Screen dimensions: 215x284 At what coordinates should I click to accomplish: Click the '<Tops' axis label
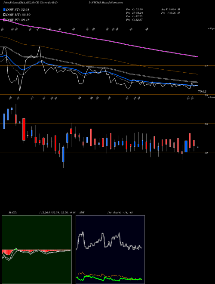[211, 29]
